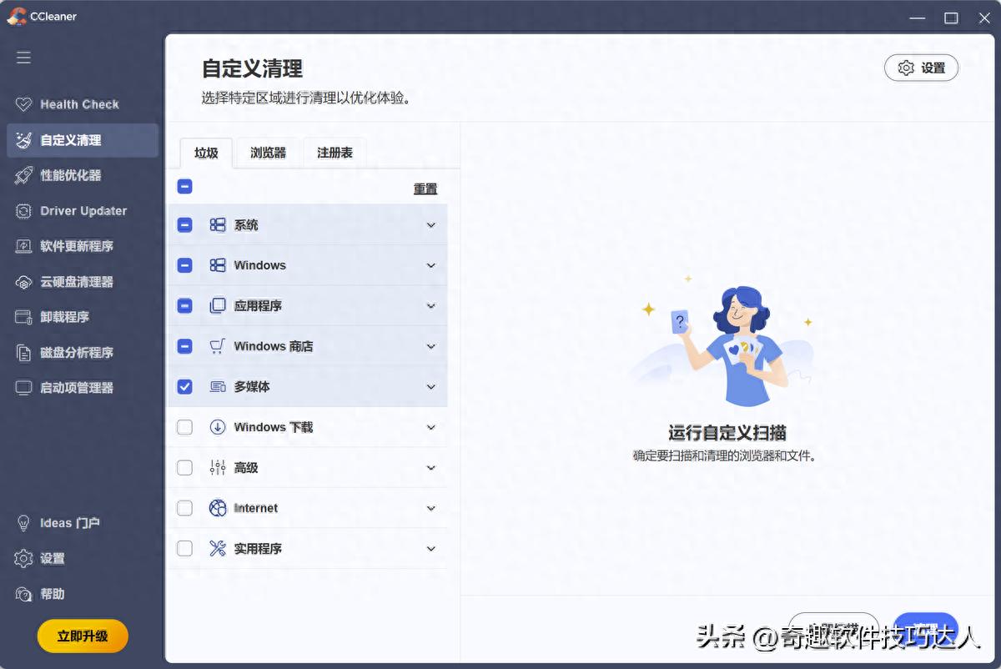Expand the 系统 category
This screenshot has width=1001, height=669.
[x=431, y=224]
